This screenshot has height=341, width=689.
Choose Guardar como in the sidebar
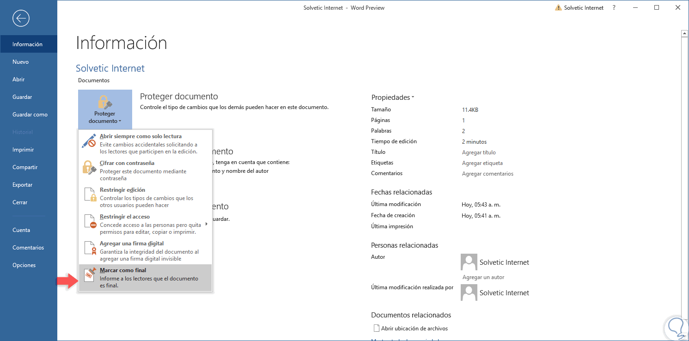coord(29,115)
